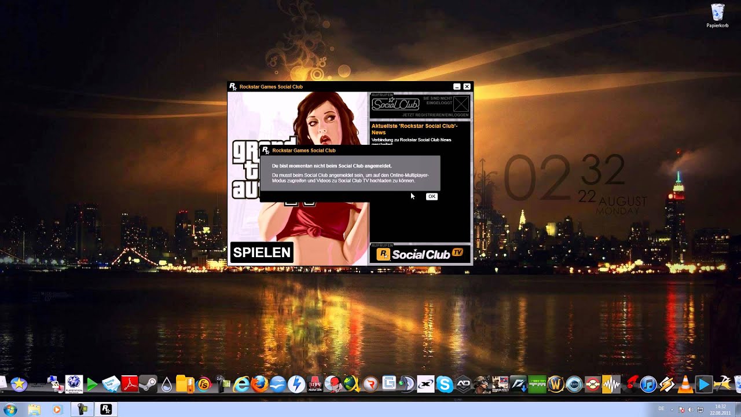741x417 pixels.
Task: Launch iTunes from the dock
Action: [648, 383]
